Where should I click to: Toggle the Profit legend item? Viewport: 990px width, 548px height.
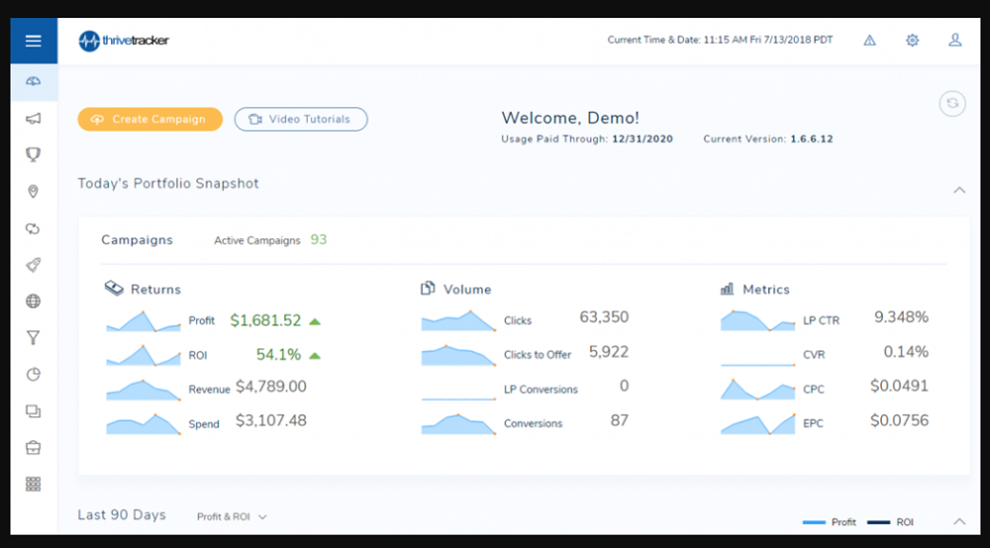pos(829,522)
